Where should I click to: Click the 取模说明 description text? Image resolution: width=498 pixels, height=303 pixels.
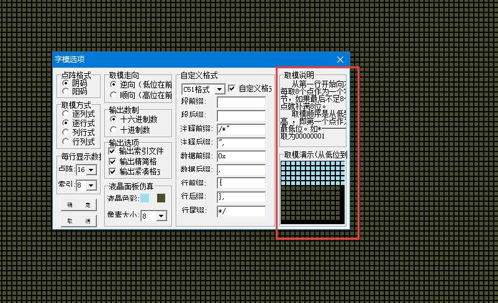[x=313, y=110]
